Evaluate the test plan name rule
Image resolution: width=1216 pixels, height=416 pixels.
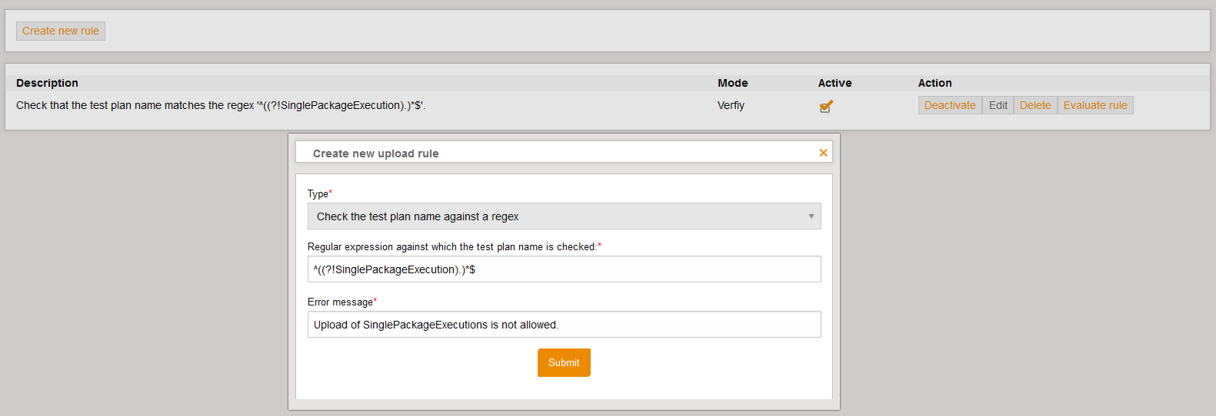1095,105
